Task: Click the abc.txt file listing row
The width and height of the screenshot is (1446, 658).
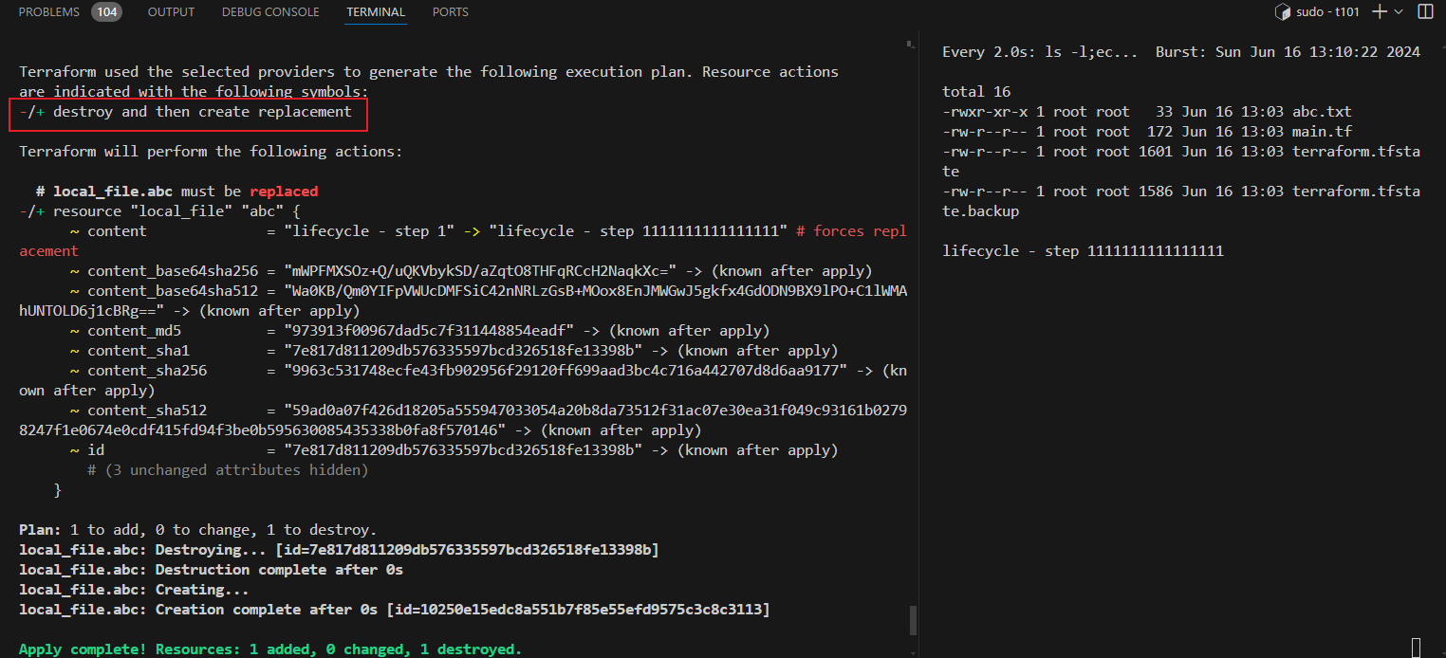Action: click(x=1147, y=112)
